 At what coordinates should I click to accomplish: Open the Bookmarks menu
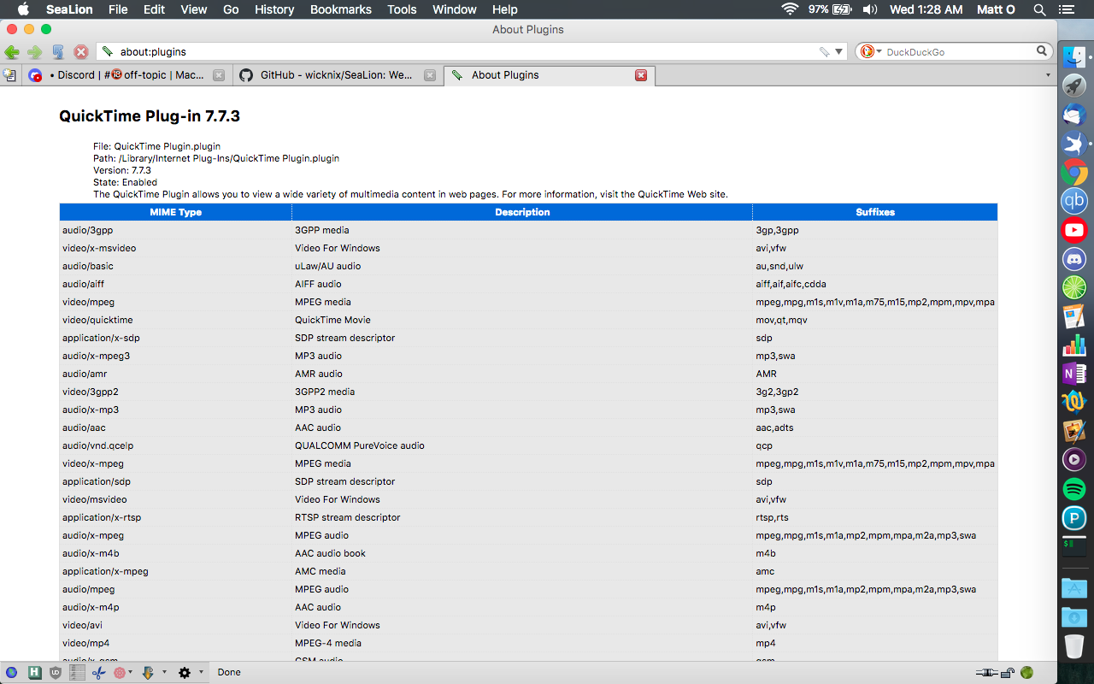point(341,9)
